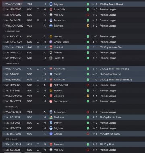Click the 7 - 1 score against Wolves
This screenshot has width=145, height=153.
[x=95, y=90]
